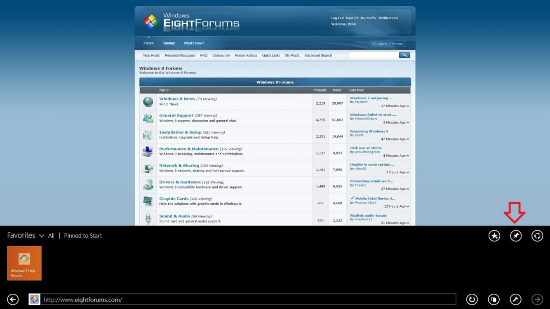Open last post 'Realtek audio issues'
The height and width of the screenshot is (309, 550).
pyautogui.click(x=368, y=215)
